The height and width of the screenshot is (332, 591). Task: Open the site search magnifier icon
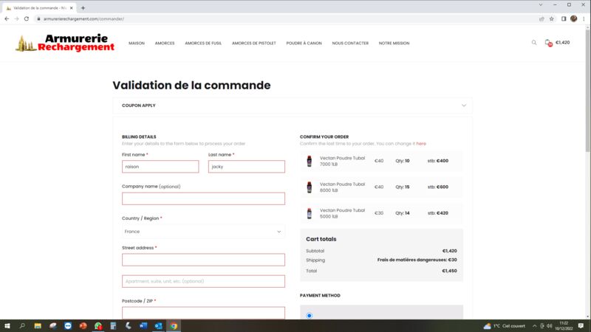tap(534, 43)
